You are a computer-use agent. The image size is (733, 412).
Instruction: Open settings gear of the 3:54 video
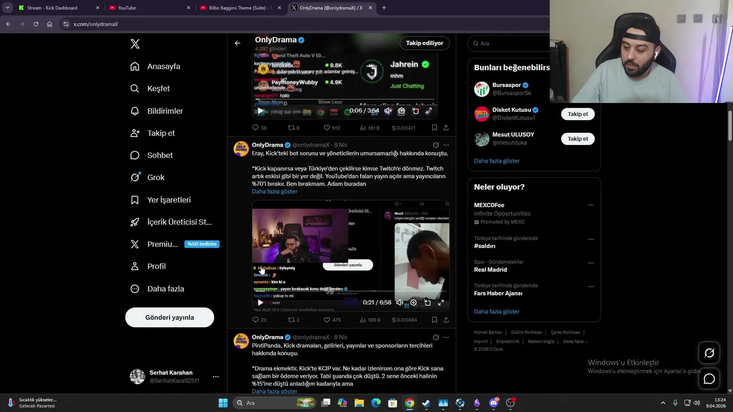(x=401, y=111)
